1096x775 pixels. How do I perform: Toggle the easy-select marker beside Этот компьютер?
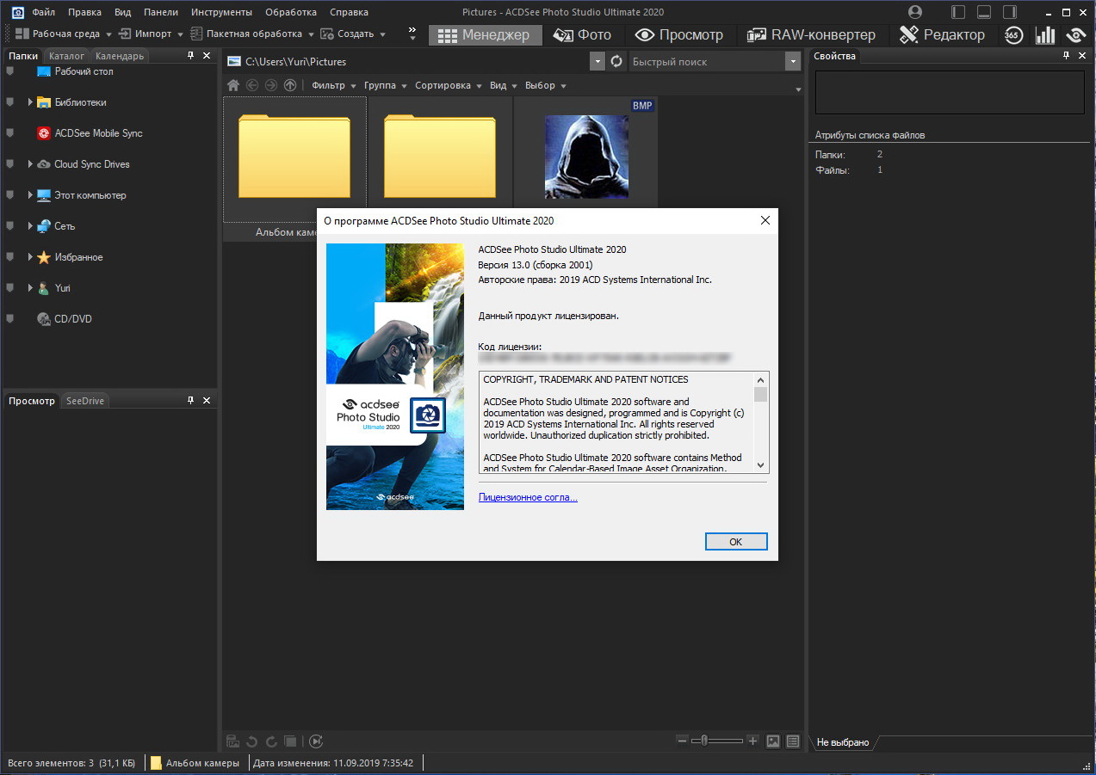(x=10, y=195)
